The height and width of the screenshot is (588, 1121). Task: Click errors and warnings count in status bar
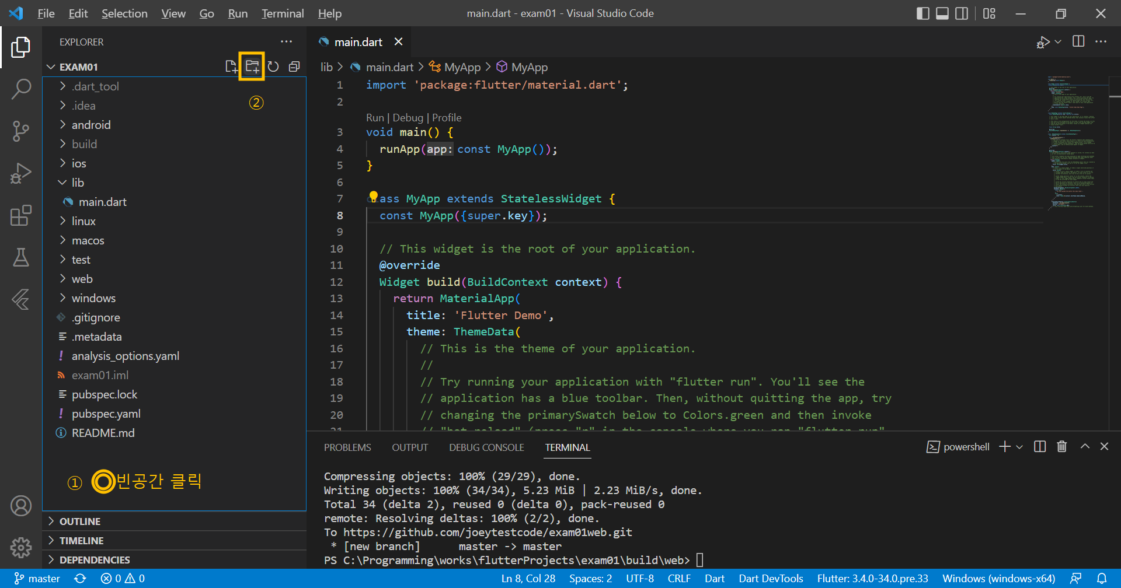[x=123, y=579]
